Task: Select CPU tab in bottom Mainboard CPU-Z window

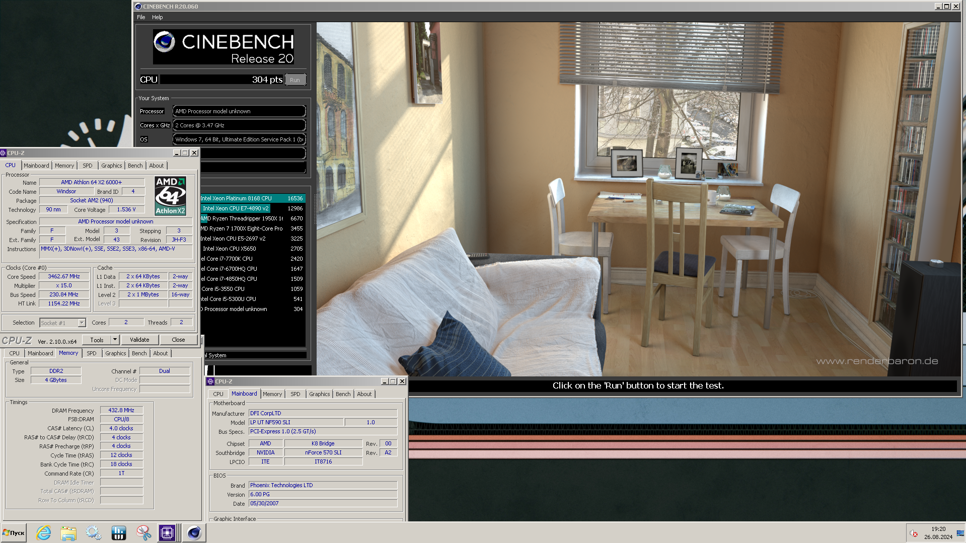Action: pos(218,394)
